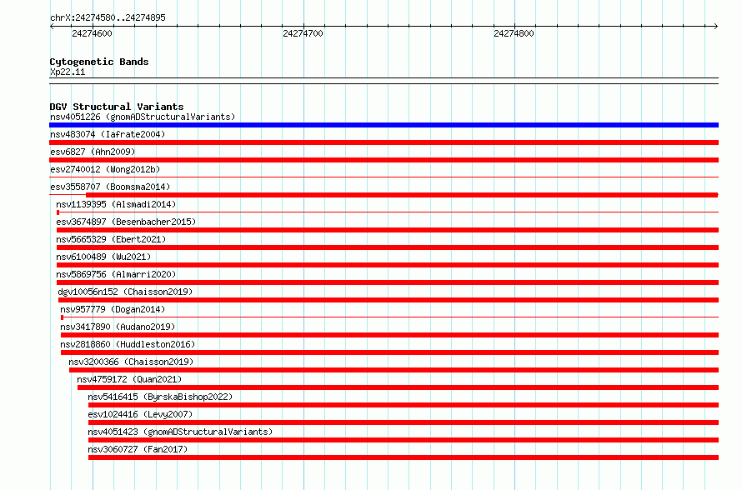This screenshot has width=742, height=490.
Task: Click the esv6827 (Ahn2009) label
Action: point(93,152)
